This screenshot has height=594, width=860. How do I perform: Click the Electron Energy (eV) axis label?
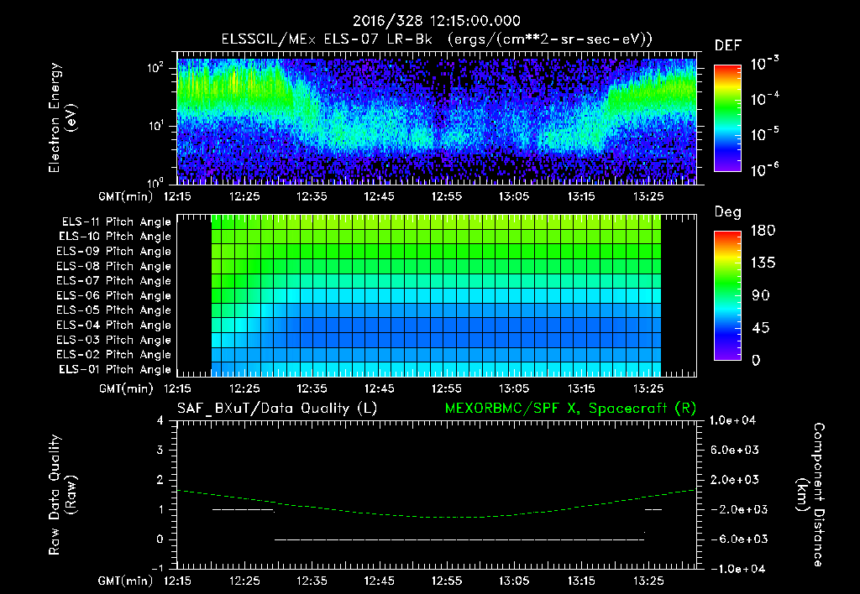pos(62,117)
